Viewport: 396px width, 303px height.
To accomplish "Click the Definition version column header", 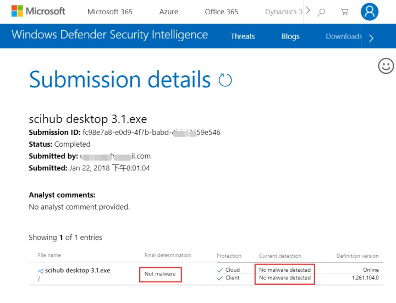I will [358, 256].
